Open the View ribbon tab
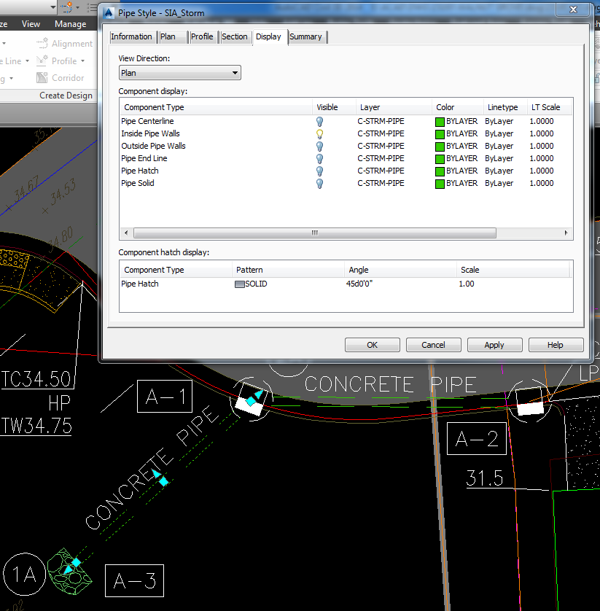Screen dimensions: 600x611 click(x=31, y=24)
